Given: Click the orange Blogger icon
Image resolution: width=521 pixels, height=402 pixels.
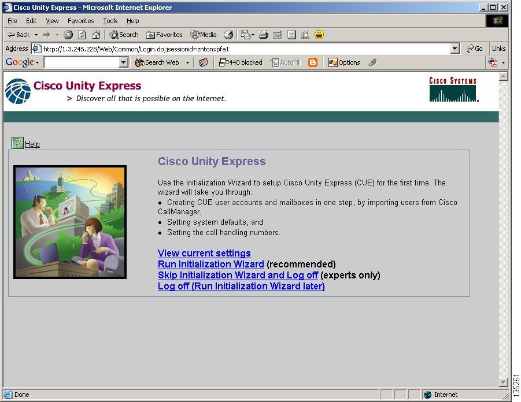Looking at the screenshot, I should (313, 62).
